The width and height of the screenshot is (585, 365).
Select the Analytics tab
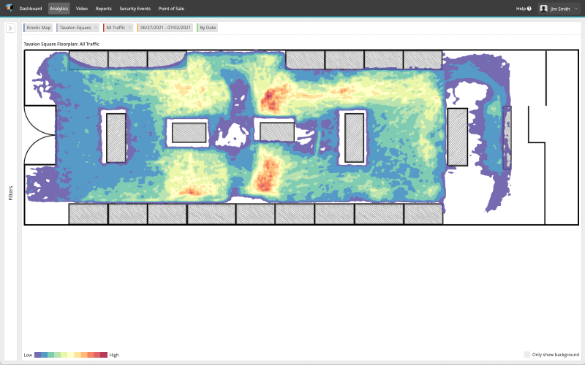[x=58, y=9]
